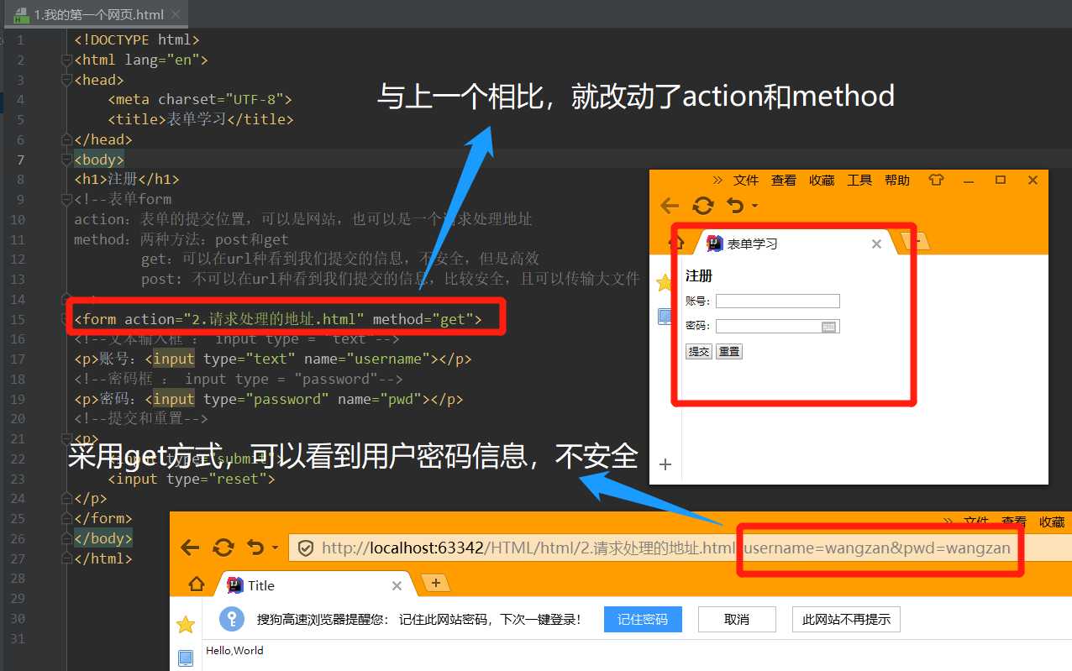Click the name="pwd" password code line
Image resolution: width=1072 pixels, height=671 pixels.
tap(269, 400)
